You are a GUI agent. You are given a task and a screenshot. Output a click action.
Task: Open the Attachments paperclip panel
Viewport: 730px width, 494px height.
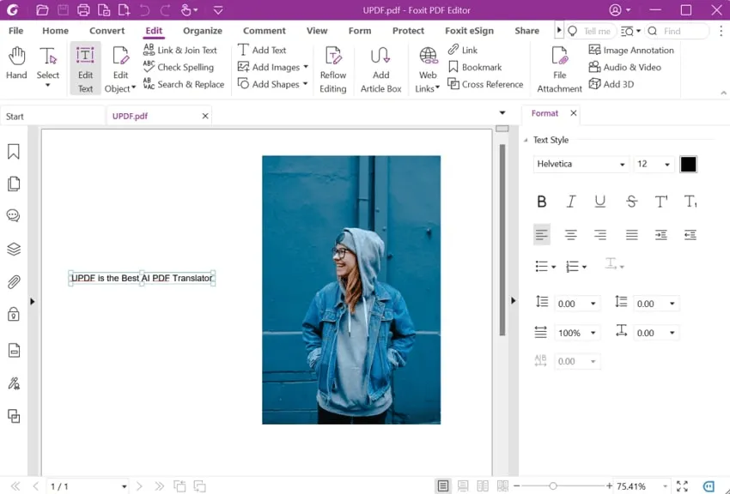tap(14, 282)
